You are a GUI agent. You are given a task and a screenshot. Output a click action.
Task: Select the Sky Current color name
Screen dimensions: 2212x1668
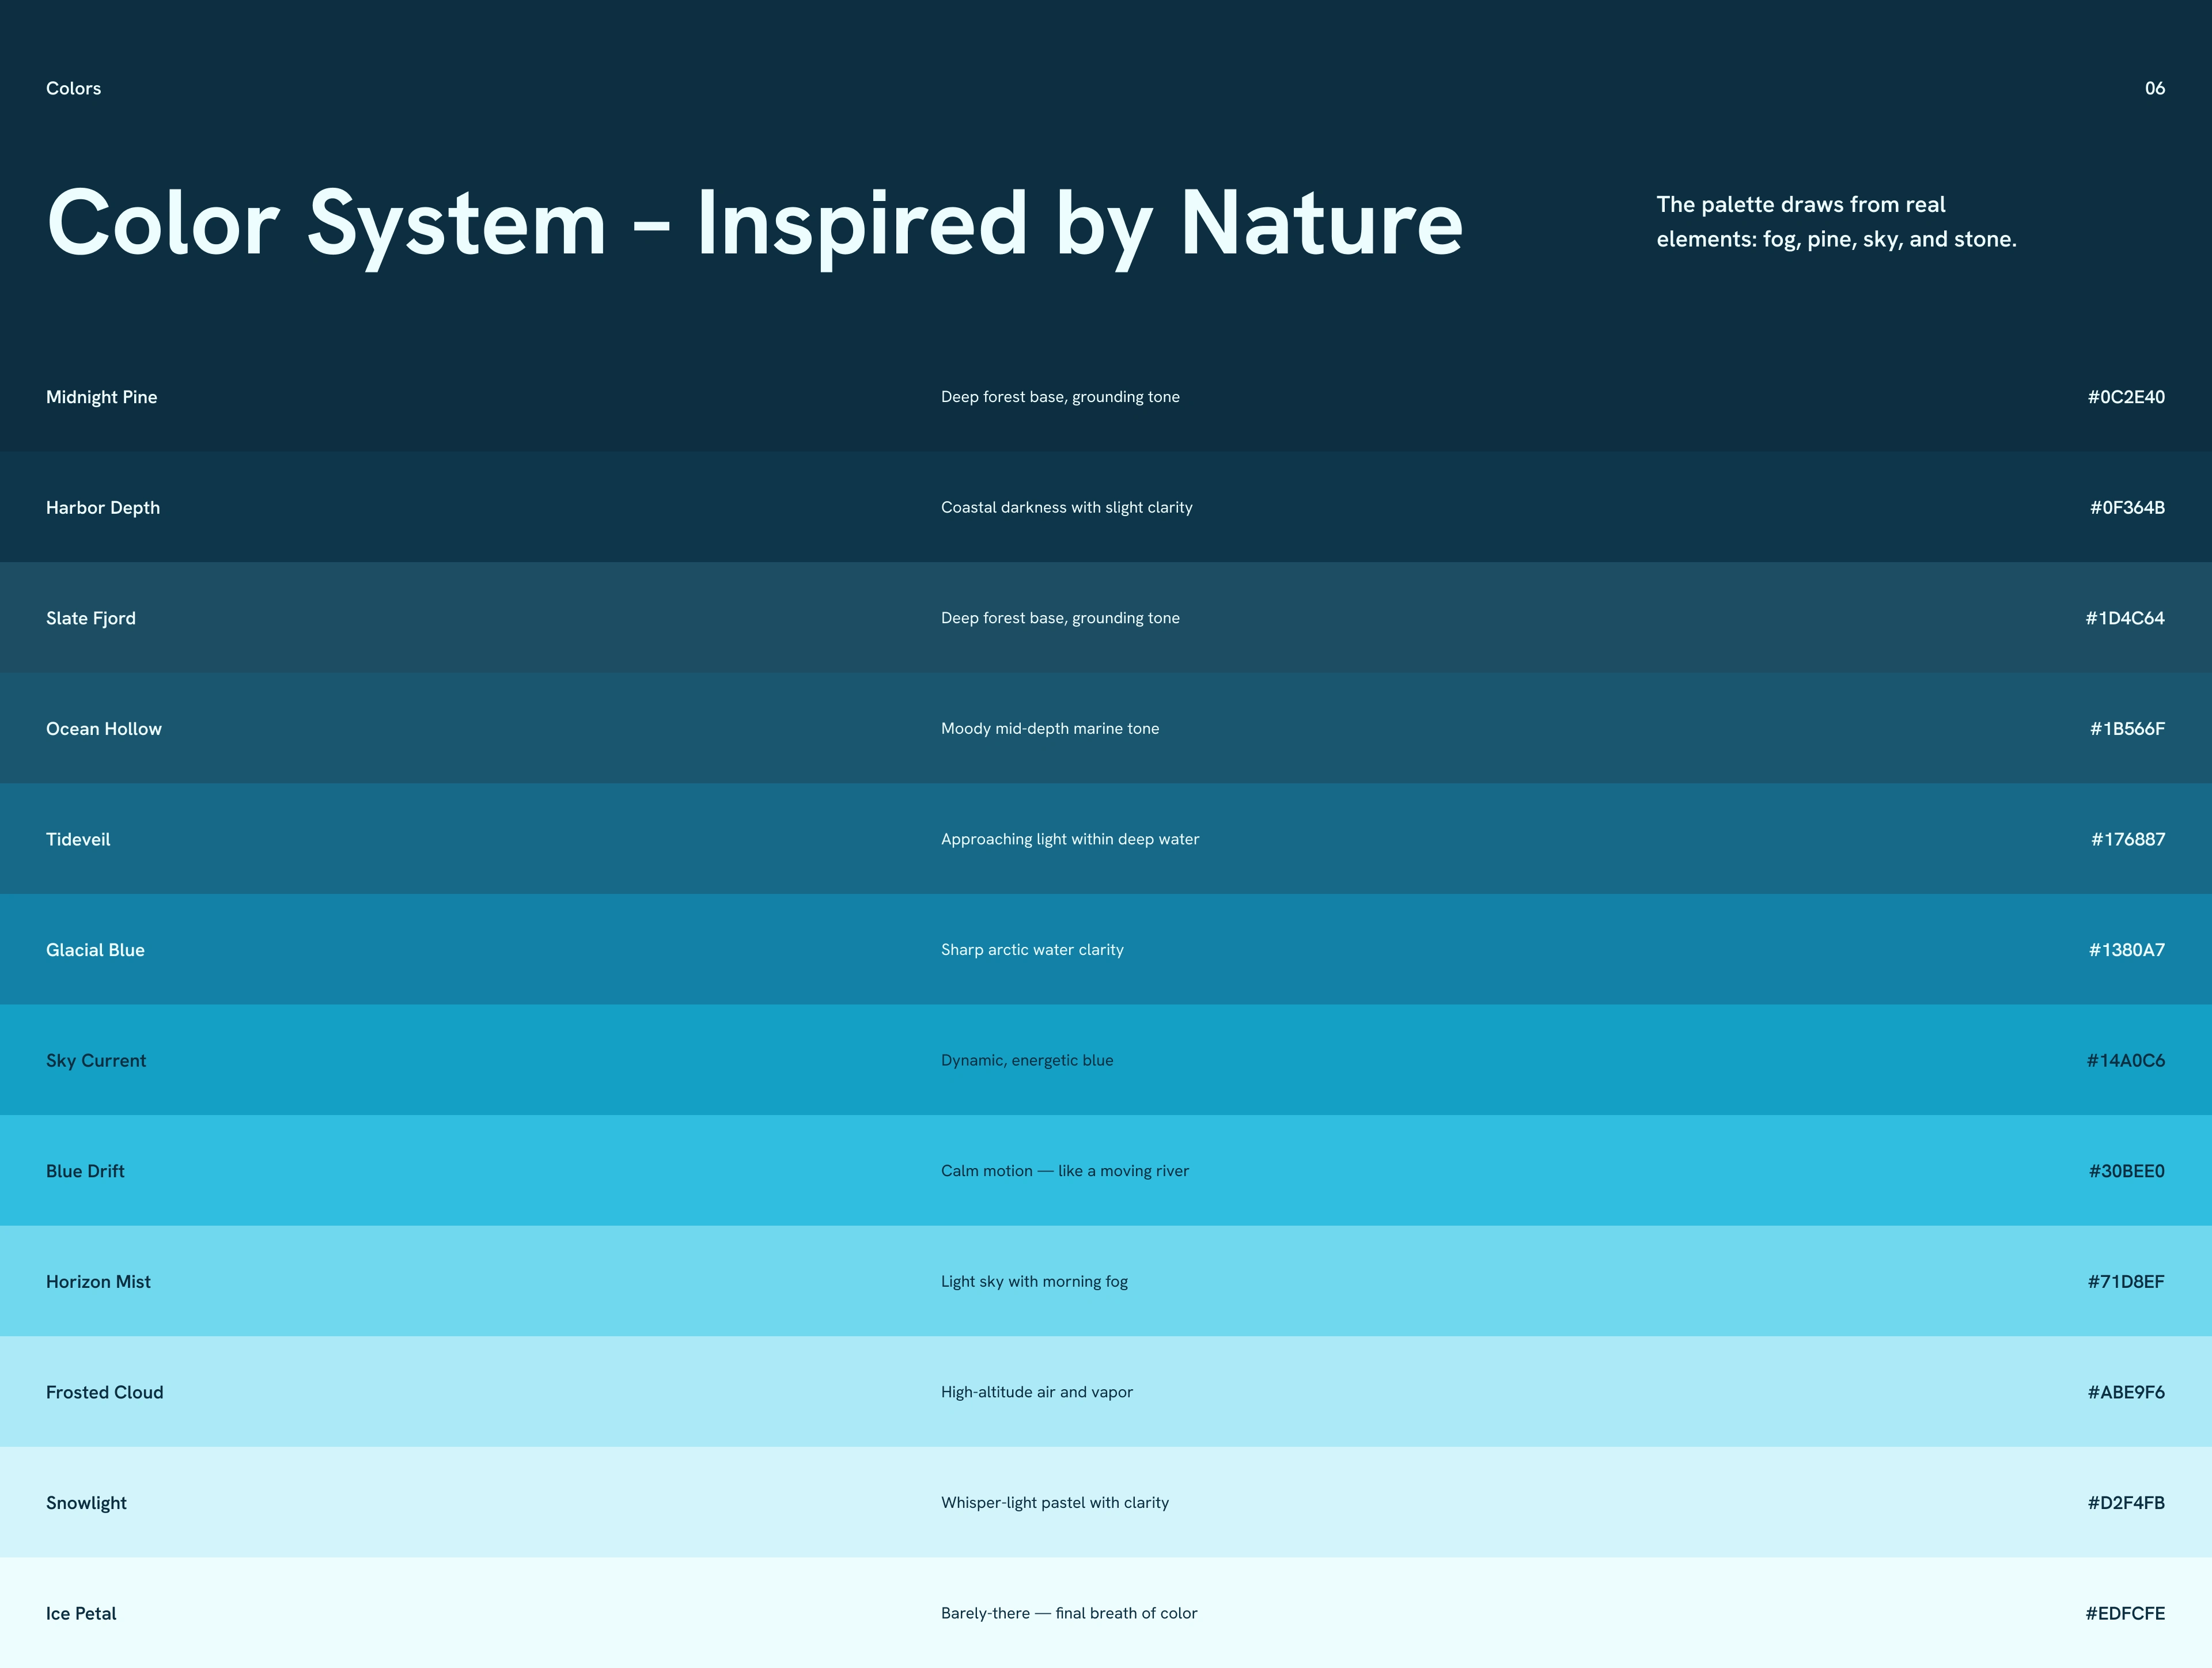click(96, 1061)
